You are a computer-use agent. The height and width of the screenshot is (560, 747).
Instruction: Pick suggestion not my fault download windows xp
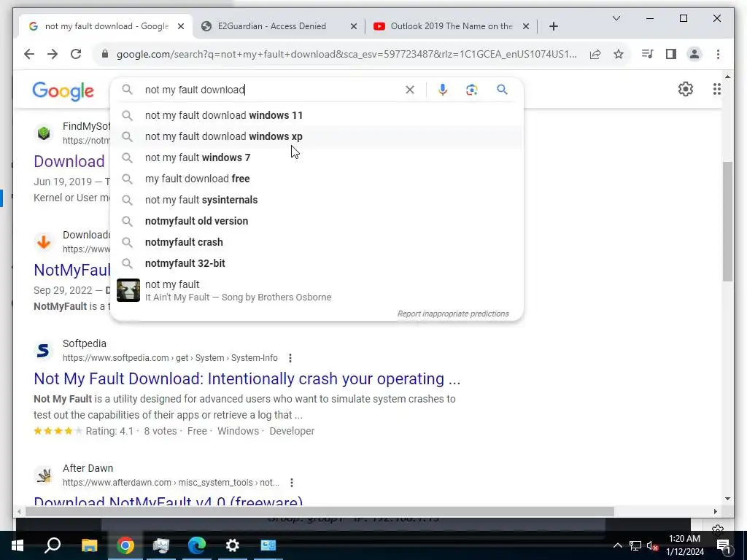pyautogui.click(x=317, y=136)
